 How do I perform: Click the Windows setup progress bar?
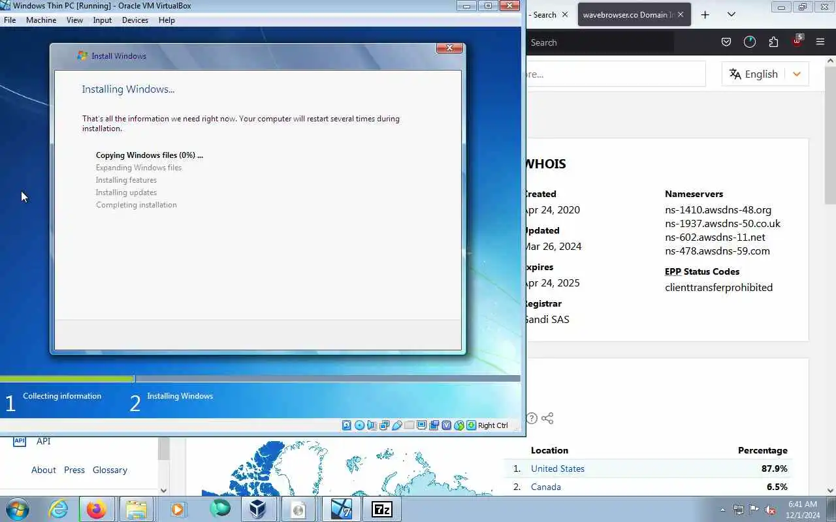pos(260,378)
